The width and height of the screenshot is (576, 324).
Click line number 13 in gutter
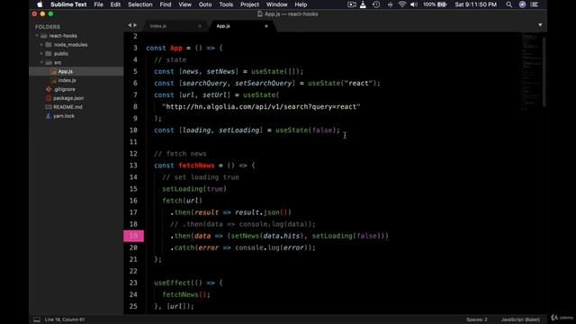point(133,166)
